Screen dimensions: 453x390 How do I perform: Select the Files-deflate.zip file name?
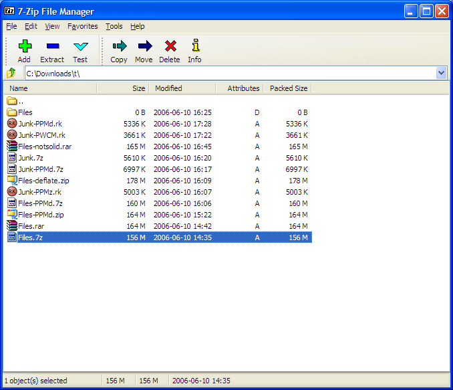click(x=43, y=181)
